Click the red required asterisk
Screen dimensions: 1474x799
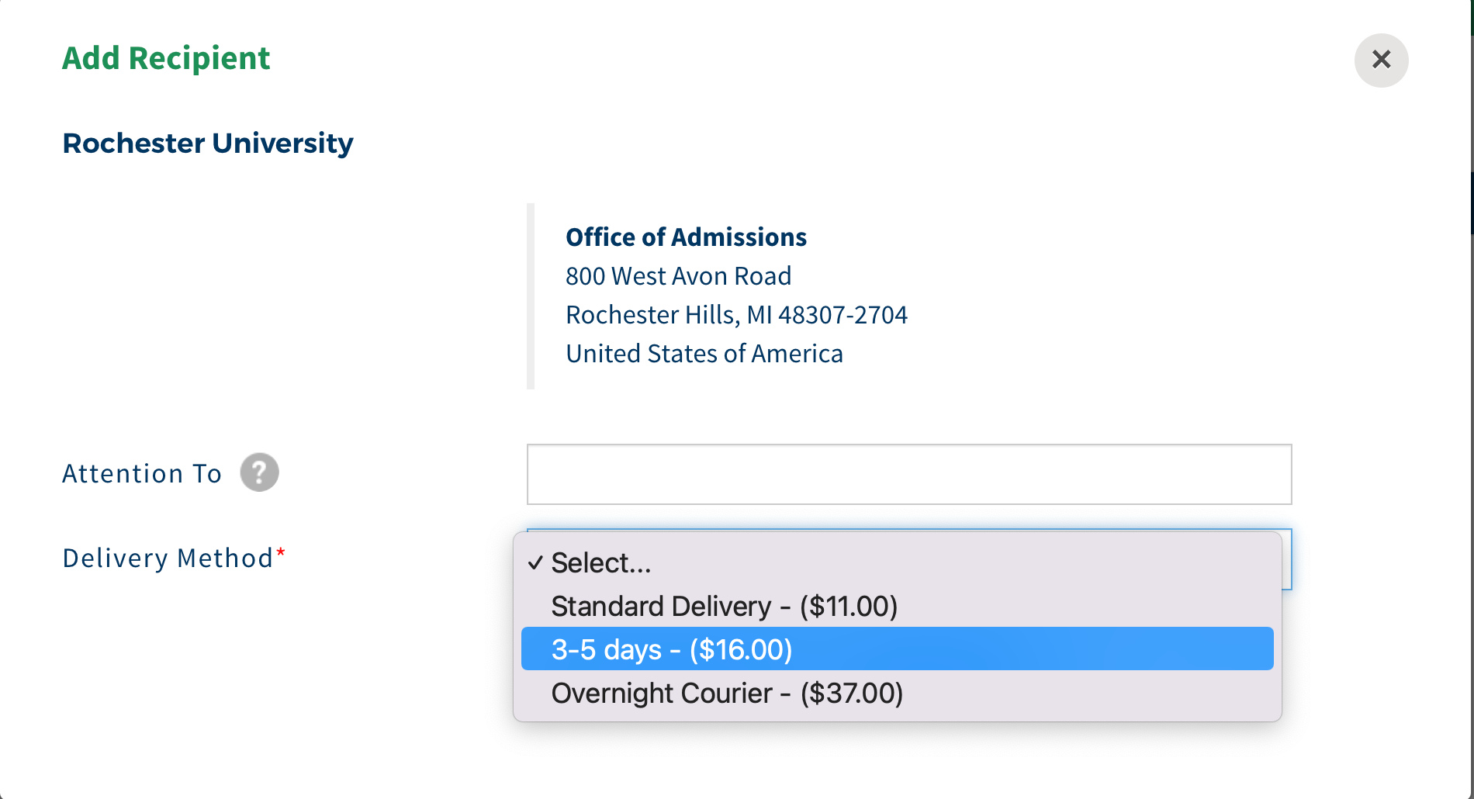click(x=281, y=552)
